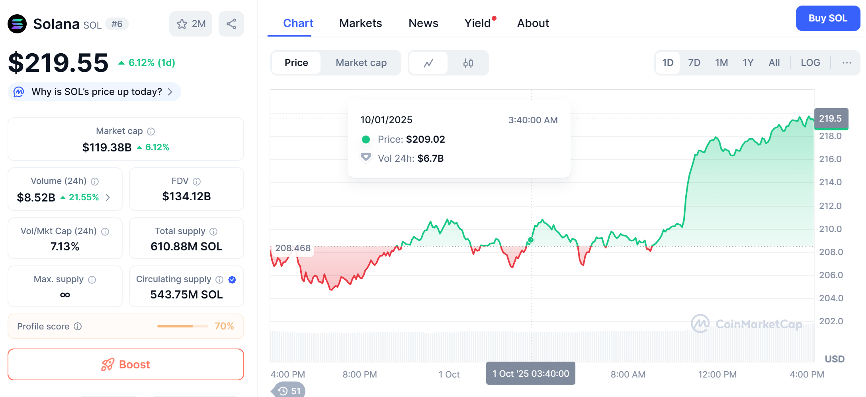Toggle chart to Market cap view

[361, 63]
